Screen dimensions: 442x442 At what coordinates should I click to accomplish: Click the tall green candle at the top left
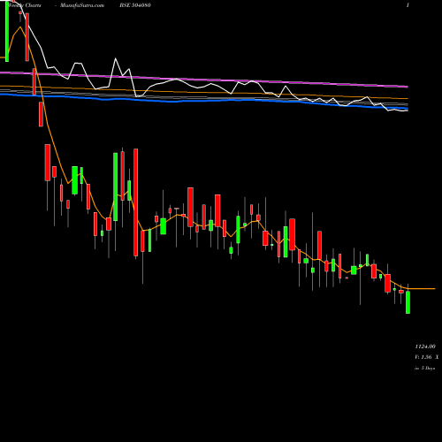point(7,31)
